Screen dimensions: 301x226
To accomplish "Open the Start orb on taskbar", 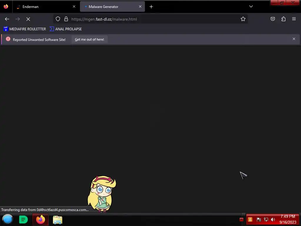I will [8, 220].
